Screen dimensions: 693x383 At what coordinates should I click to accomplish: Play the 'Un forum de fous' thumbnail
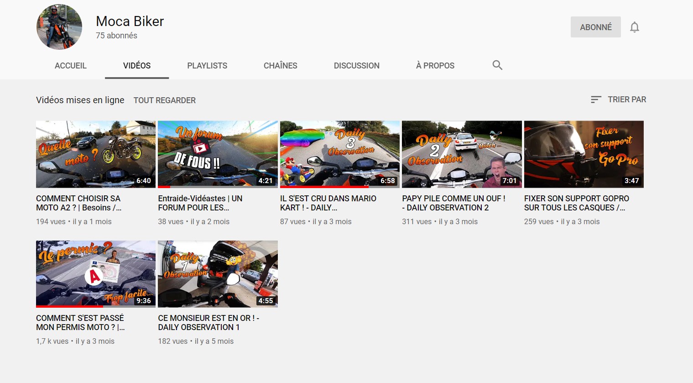[218, 154]
